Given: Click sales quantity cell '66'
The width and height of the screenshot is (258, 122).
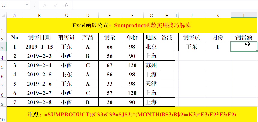Looking at the screenshot, I should (110, 47).
